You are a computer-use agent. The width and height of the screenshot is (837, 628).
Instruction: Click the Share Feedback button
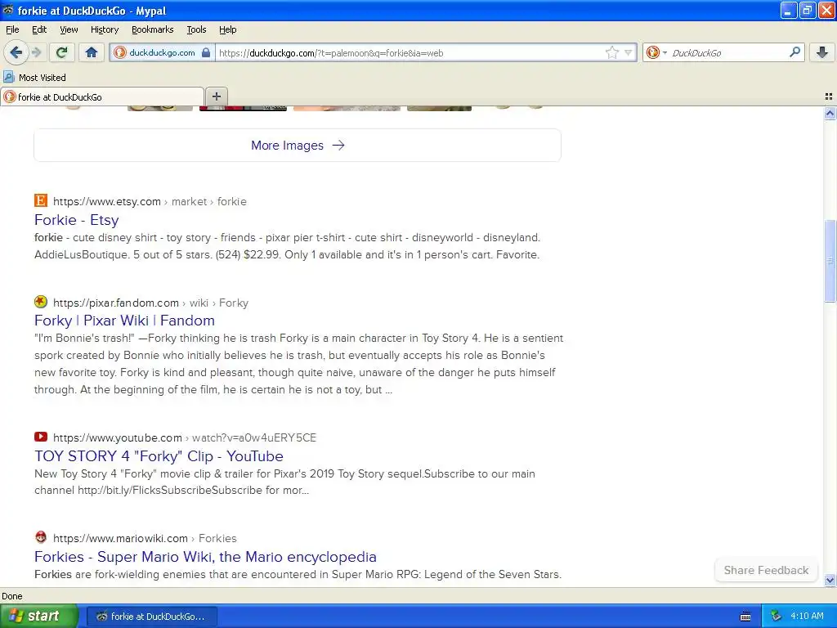pyautogui.click(x=766, y=570)
